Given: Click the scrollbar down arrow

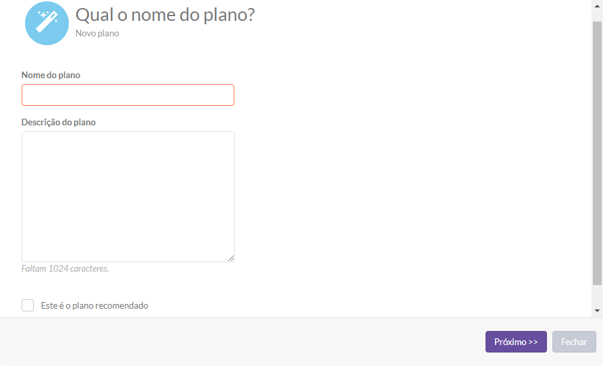Looking at the screenshot, I should point(597,310).
